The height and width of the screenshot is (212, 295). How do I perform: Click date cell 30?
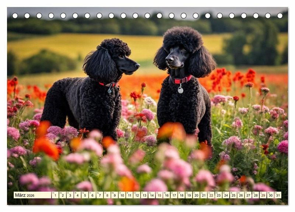[271, 195]
